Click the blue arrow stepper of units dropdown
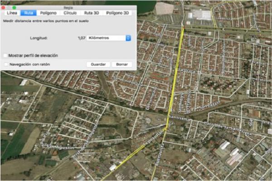Viewport: 272px width, 181px height. [x=128, y=38]
